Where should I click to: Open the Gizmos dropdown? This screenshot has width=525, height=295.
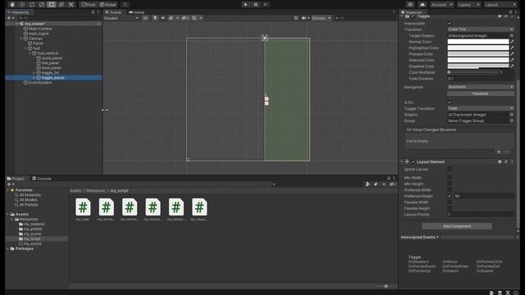click(x=321, y=18)
